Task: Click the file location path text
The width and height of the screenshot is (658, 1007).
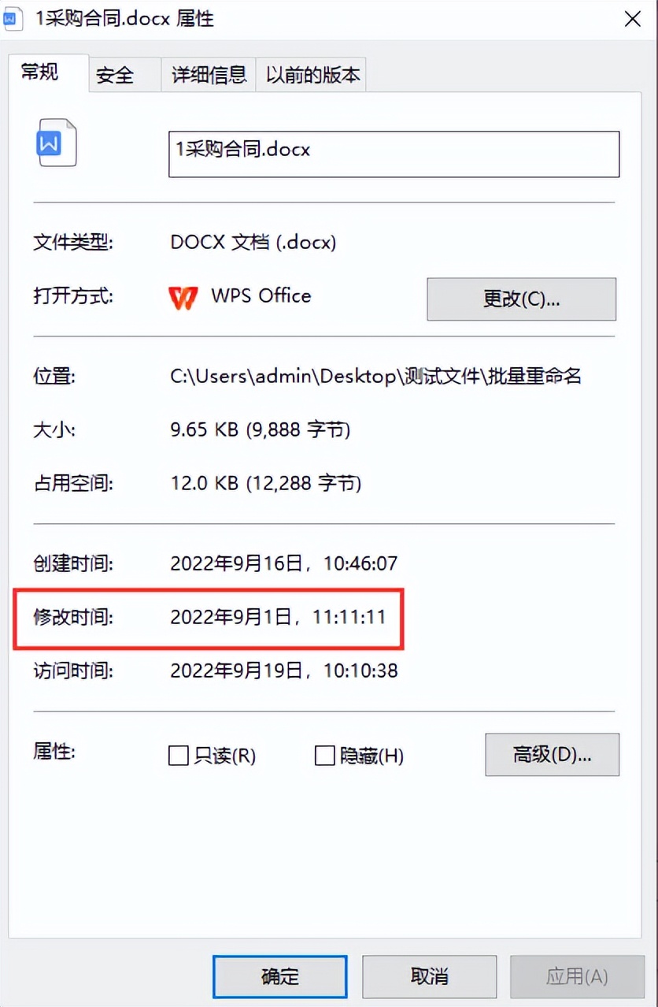Action: click(x=375, y=377)
